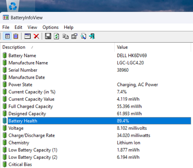The height and width of the screenshot is (168, 193).
Task: Click the DELL HK6DV69 value
Action: pos(132,56)
